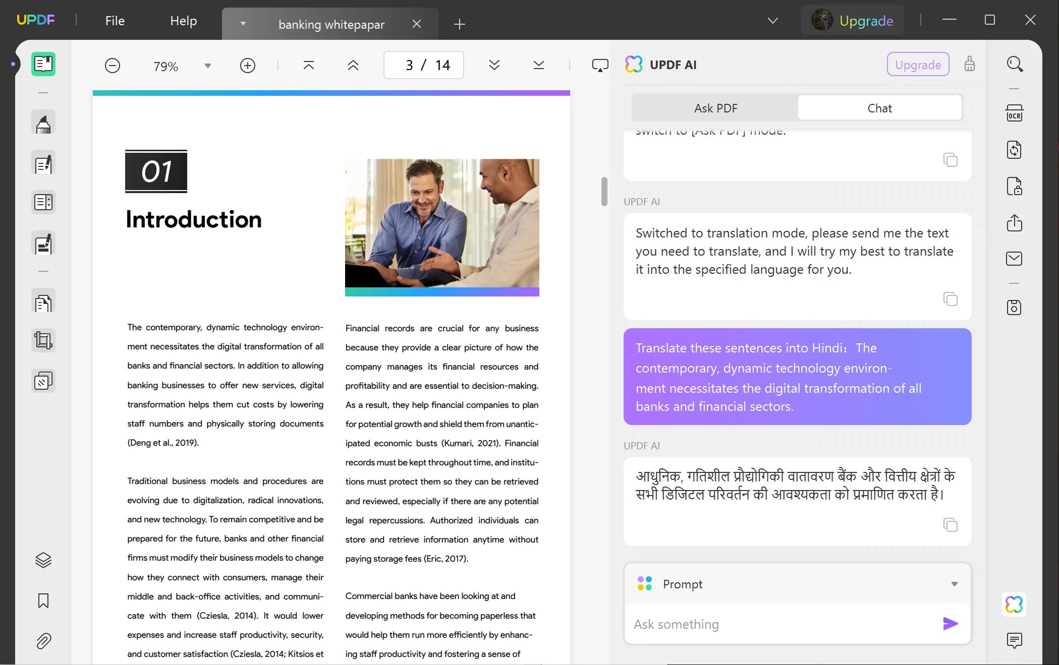Select the layers stack icon in sidebar
Image resolution: width=1059 pixels, height=665 pixels.
click(x=43, y=560)
